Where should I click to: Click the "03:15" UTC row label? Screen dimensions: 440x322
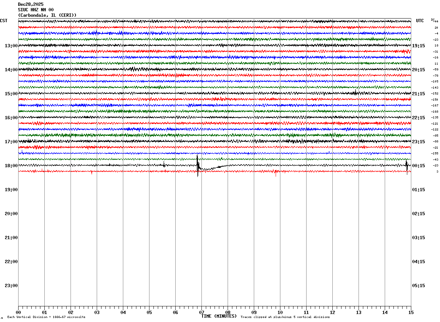point(419,238)
